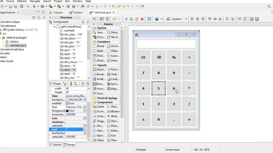Click the background color swatch 240,240,240
This screenshot has height=153, width=273.
coord(67,100)
